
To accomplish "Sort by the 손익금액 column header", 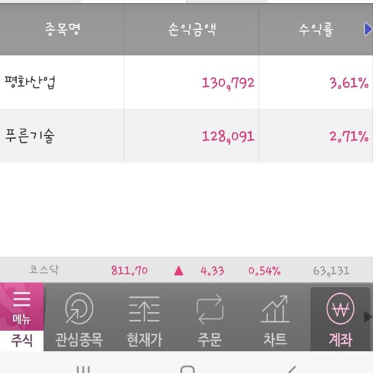I will 191,29.
